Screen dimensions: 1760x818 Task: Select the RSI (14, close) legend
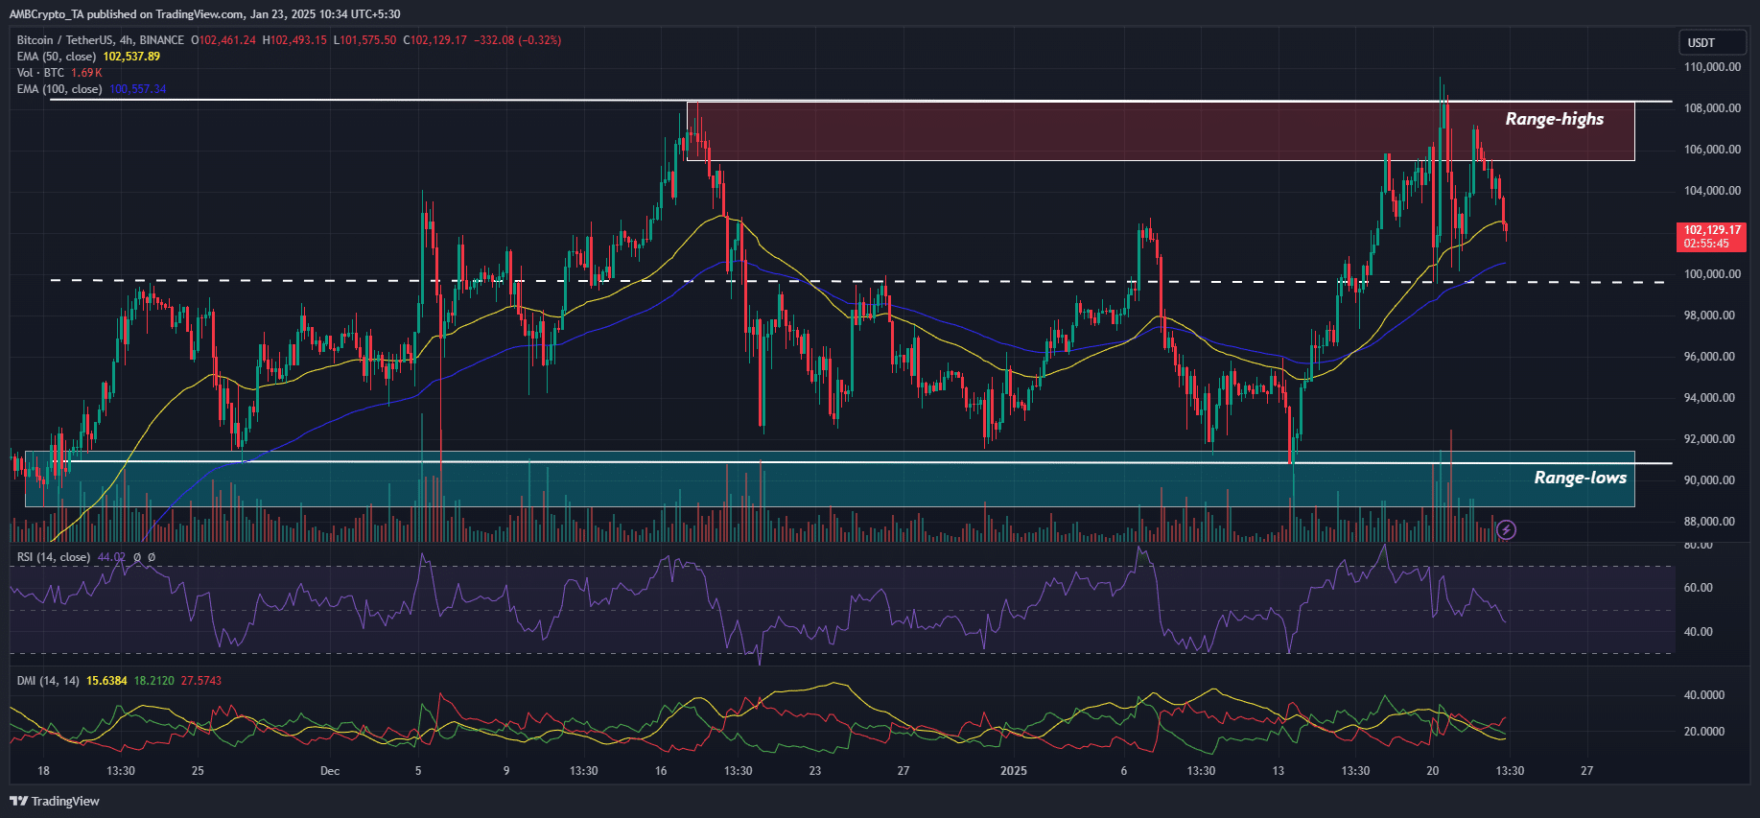pos(54,557)
